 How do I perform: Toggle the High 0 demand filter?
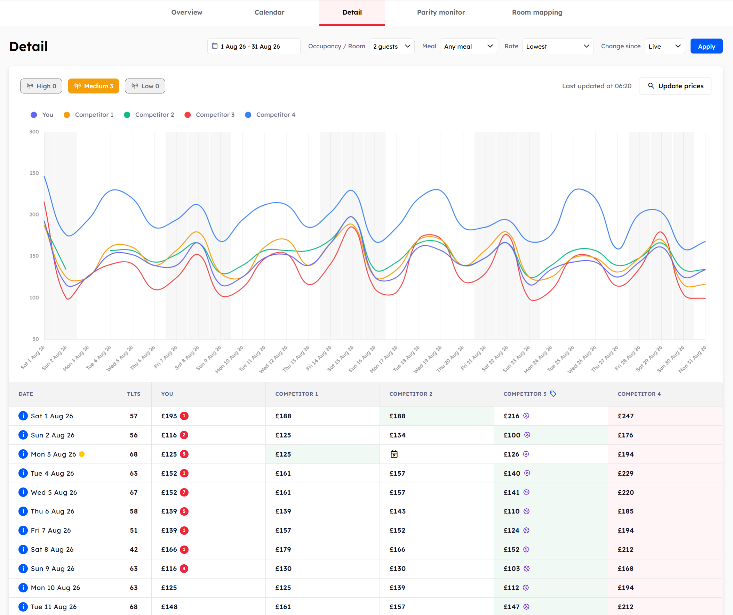41,86
